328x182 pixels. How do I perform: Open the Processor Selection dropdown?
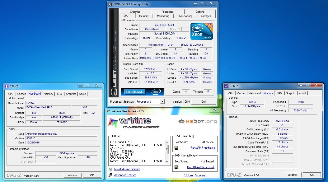[162, 101]
